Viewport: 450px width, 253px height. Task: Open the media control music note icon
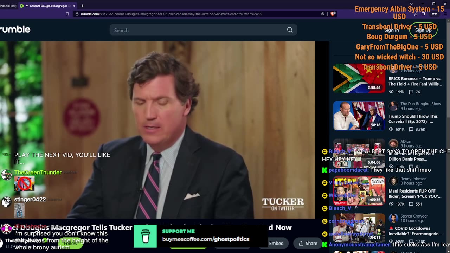[416, 14]
